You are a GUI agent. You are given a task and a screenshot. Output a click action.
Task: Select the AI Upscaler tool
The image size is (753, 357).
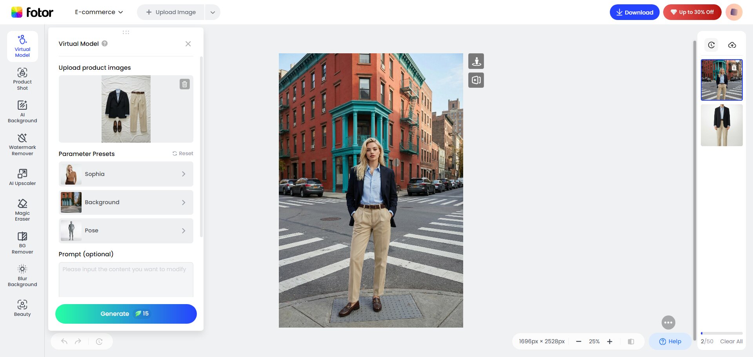click(22, 177)
